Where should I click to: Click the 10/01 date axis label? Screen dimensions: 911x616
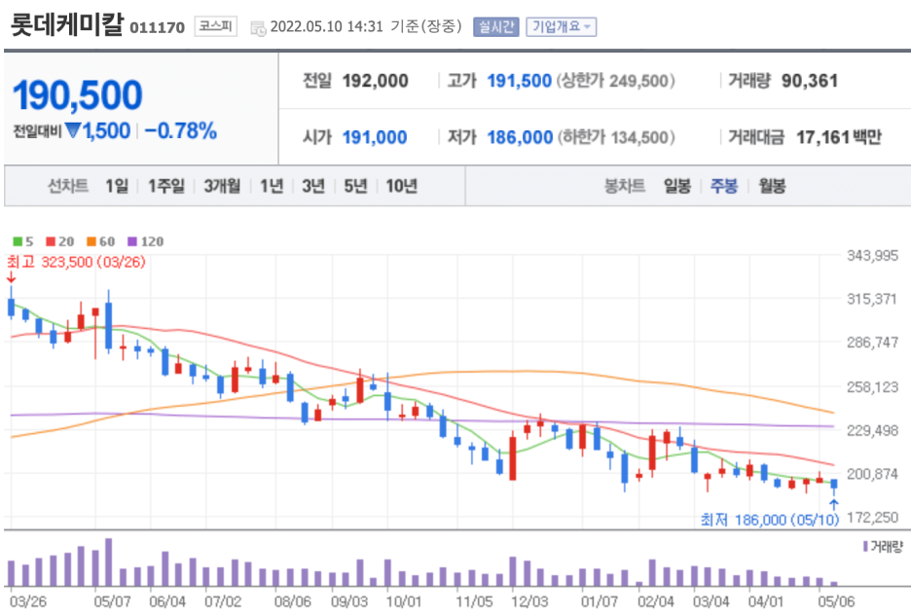[404, 601]
